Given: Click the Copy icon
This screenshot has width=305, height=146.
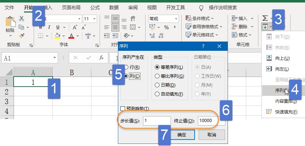Looking at the screenshot, I should tap(22, 27).
